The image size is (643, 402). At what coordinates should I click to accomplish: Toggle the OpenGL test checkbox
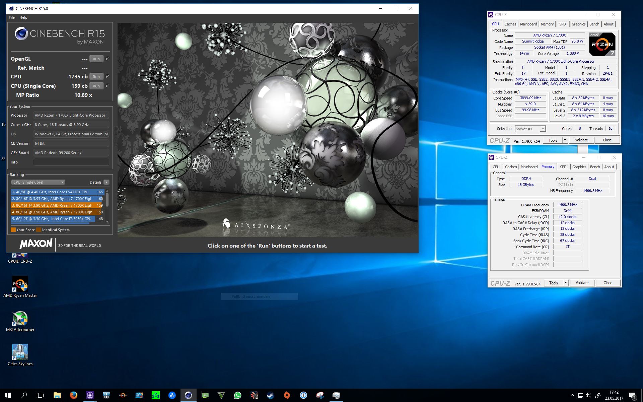click(x=108, y=59)
